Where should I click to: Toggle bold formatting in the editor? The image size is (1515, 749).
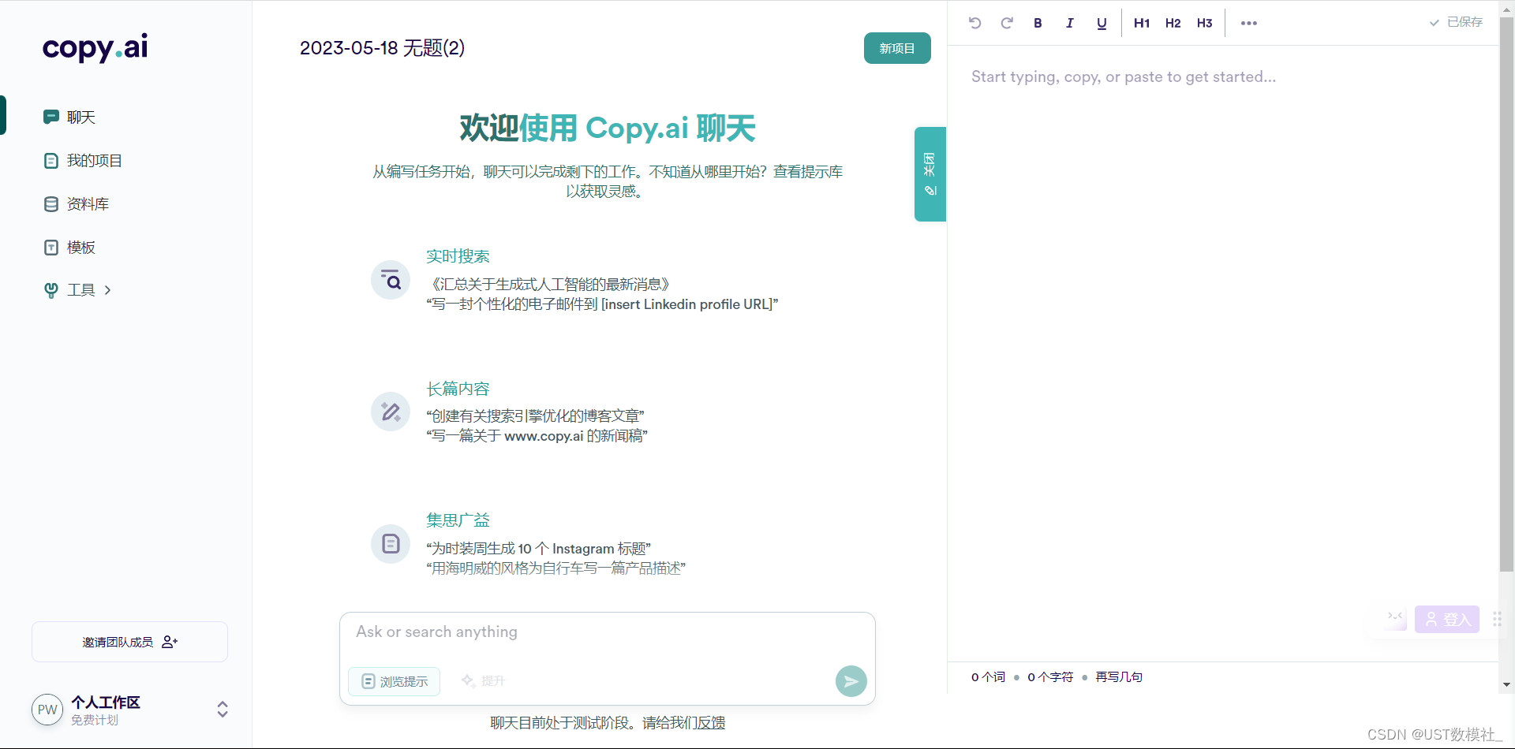[x=1038, y=23]
